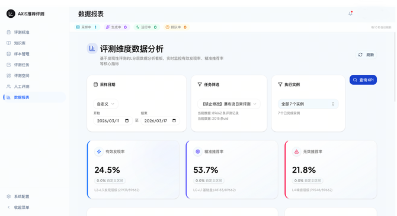Image resolution: width=397 pixels, height=216 pixels.
Task: Click the 排队中 clock icon
Action: pos(167,27)
